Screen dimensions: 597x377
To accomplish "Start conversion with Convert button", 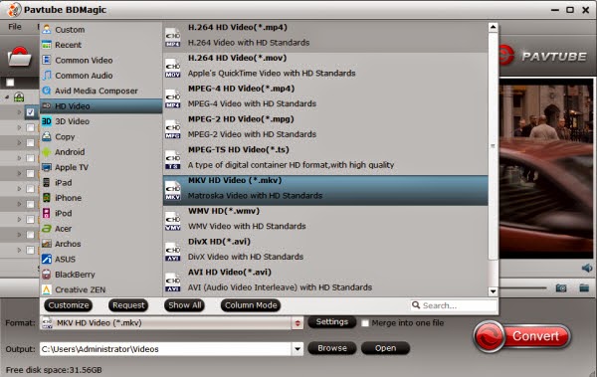I will [x=522, y=336].
